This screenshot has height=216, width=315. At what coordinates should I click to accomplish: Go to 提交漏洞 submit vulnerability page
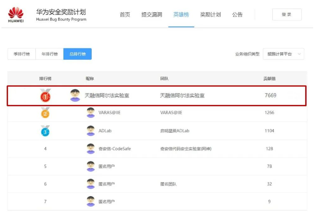(151, 15)
